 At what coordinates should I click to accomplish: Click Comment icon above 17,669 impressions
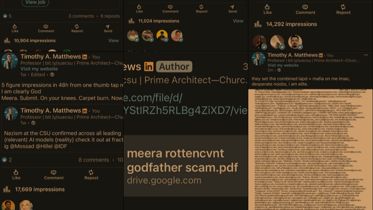point(53,172)
